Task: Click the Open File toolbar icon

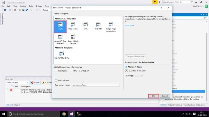Action: (x=20, y=10)
